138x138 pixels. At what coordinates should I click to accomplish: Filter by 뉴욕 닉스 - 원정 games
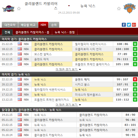click(x=65, y=32)
